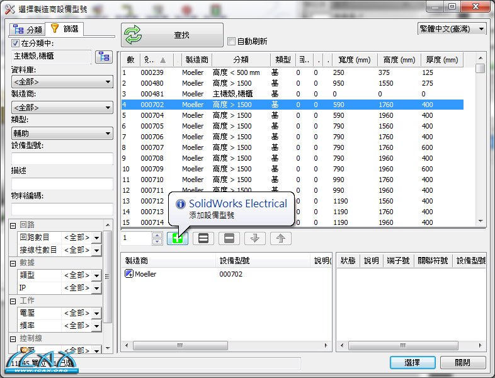This screenshot has width=495, height=378.
Task: Click the 選擇 button
Action: click(x=412, y=362)
